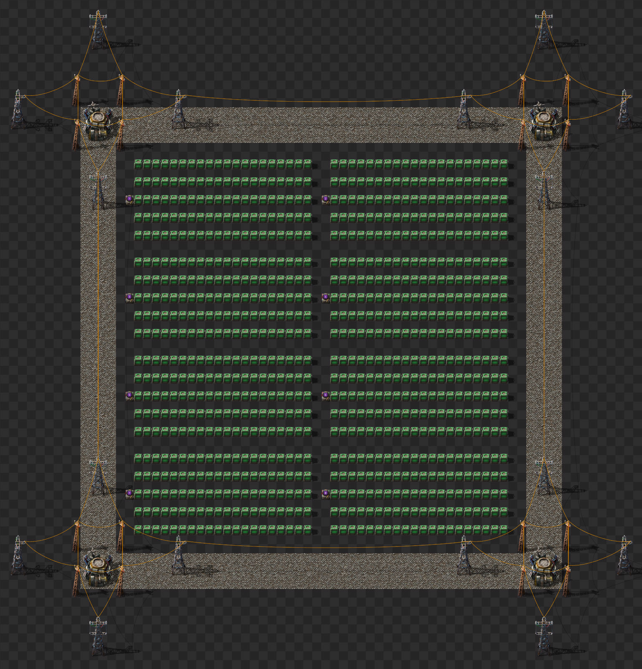Select the purple marker numbered 5
The image size is (642, 669).
tap(130, 395)
